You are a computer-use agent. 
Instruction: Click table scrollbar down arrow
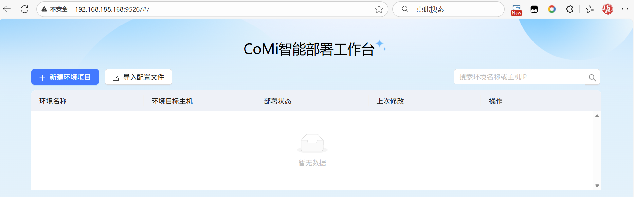click(597, 186)
